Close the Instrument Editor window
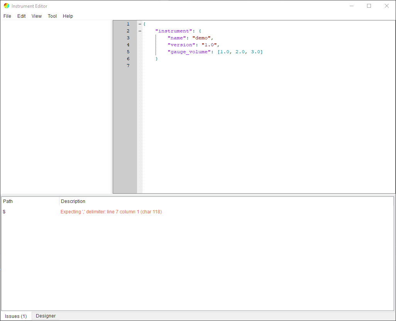Image resolution: width=396 pixels, height=321 pixels. pos(387,6)
